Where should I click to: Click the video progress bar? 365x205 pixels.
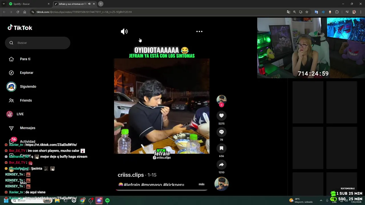tap(162, 190)
